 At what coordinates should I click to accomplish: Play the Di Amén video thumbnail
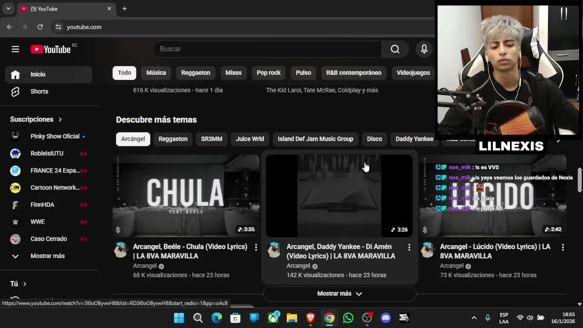coord(339,196)
